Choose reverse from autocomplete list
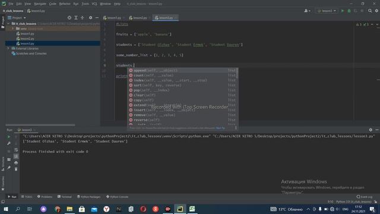380x214 pixels. coord(182,120)
